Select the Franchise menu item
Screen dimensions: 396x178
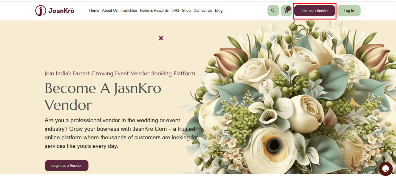tap(129, 11)
